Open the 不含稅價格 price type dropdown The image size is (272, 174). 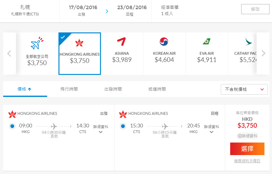pyautogui.click(x=244, y=89)
